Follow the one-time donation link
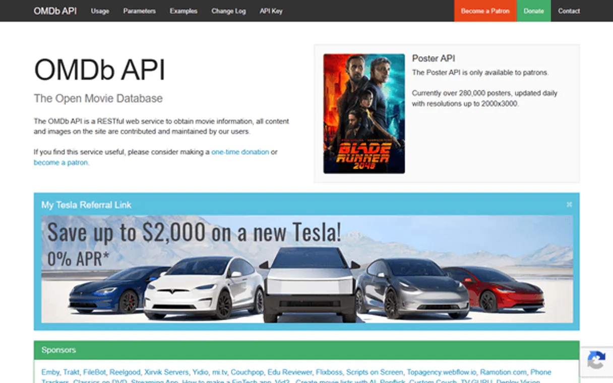Screen dimensions: 613x383 tap(240, 152)
